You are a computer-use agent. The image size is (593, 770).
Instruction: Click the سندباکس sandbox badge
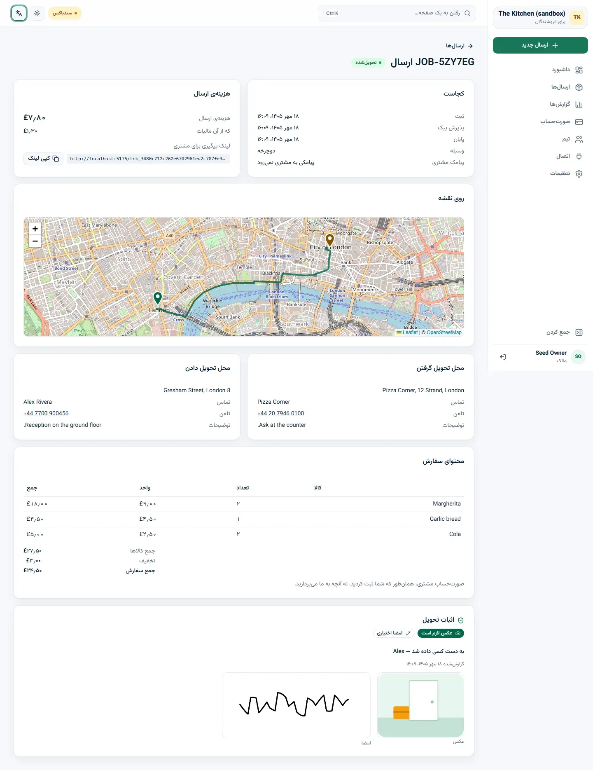pos(65,13)
